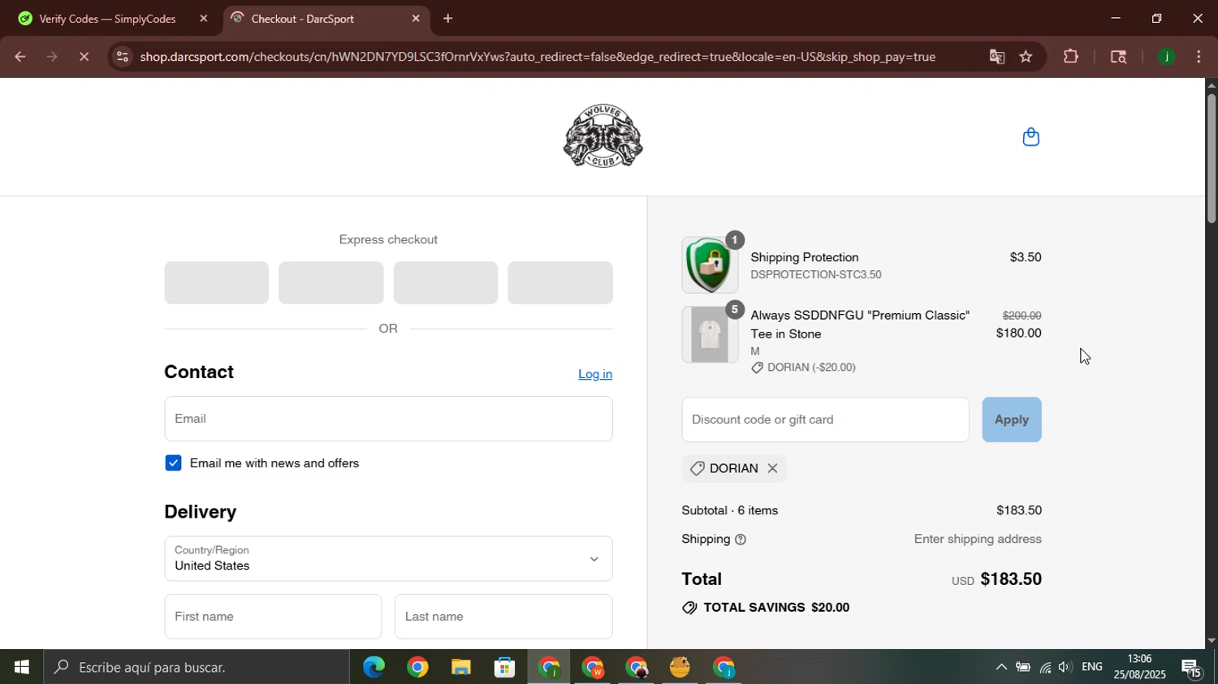This screenshot has height=684, width=1218.
Task: Click the translate page icon
Action: point(996,57)
